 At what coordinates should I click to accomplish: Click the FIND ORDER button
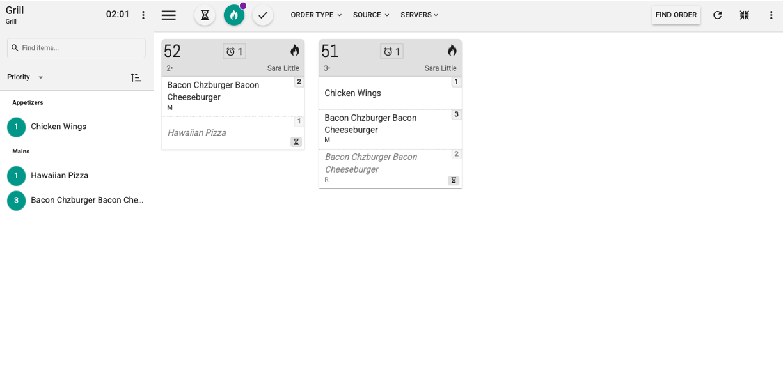(x=676, y=15)
